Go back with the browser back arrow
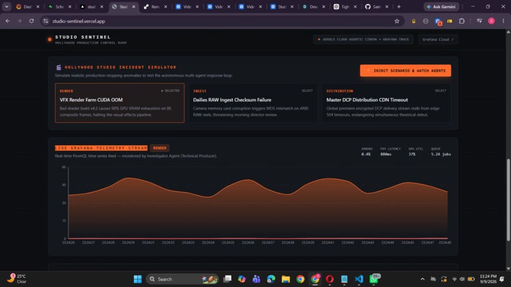 [8, 21]
